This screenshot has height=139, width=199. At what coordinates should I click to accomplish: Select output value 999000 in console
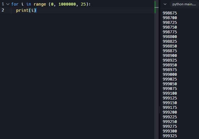tap(170, 75)
